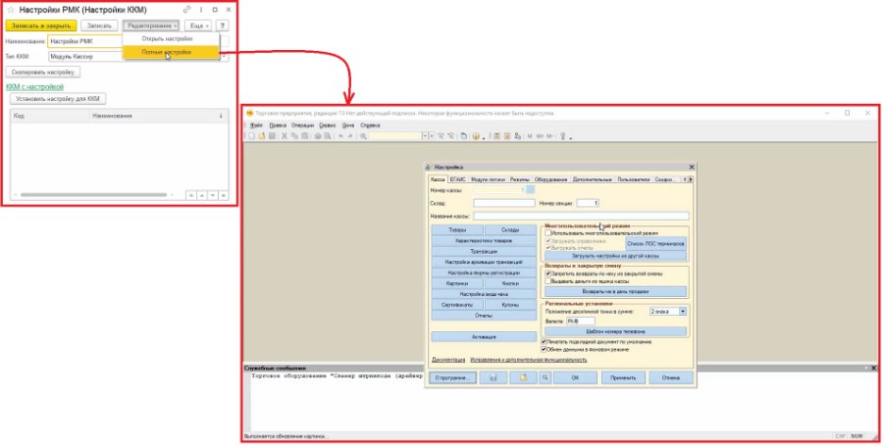
Task: Click О программе button
Action: pos(452,377)
